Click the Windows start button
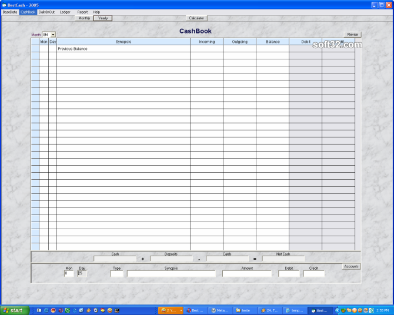Viewport: 394px width, 315px height. click(x=15, y=310)
